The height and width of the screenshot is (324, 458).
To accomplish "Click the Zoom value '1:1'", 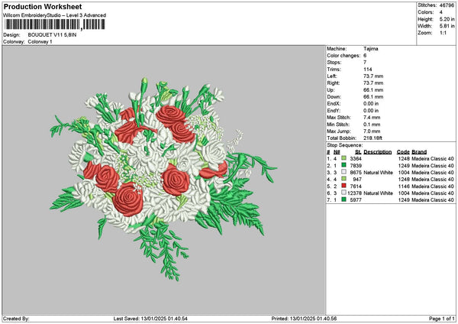I will (x=443, y=33).
